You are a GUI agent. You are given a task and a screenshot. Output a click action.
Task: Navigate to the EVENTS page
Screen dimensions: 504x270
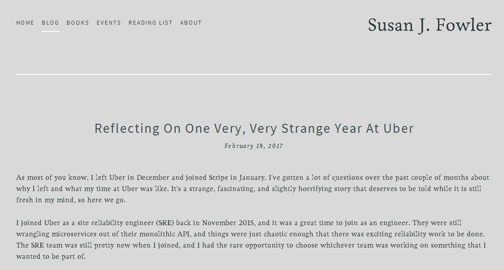point(109,23)
